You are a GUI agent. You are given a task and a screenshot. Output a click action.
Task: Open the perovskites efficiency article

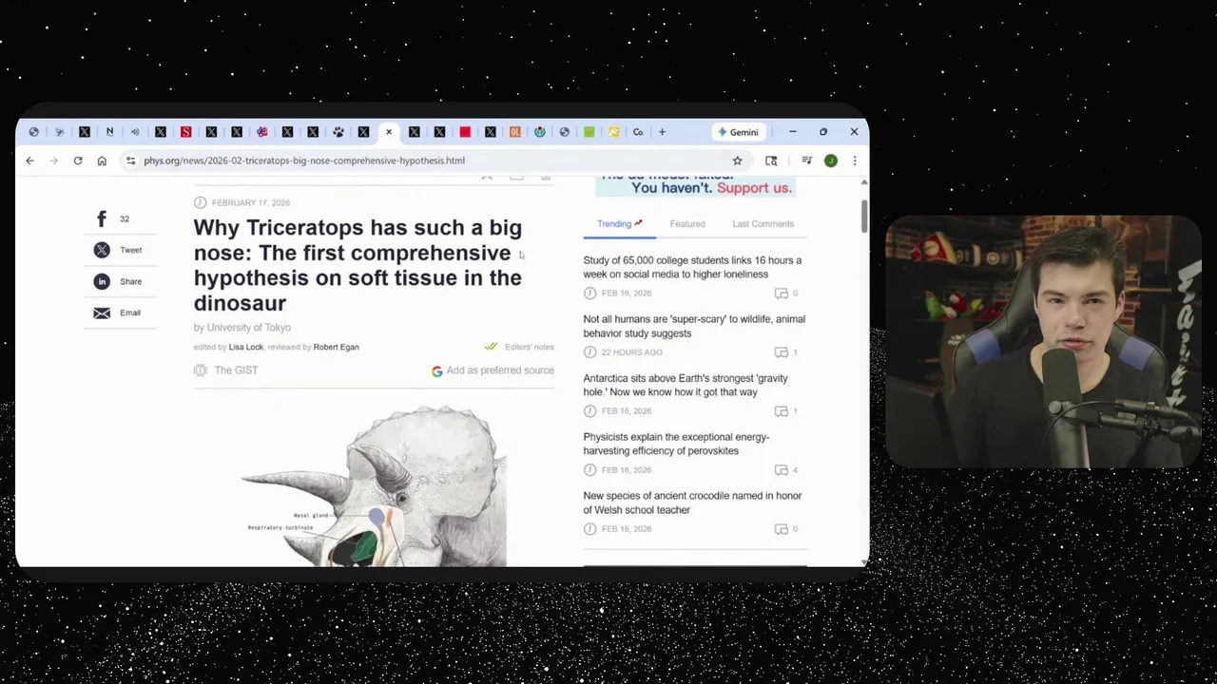coord(676,444)
